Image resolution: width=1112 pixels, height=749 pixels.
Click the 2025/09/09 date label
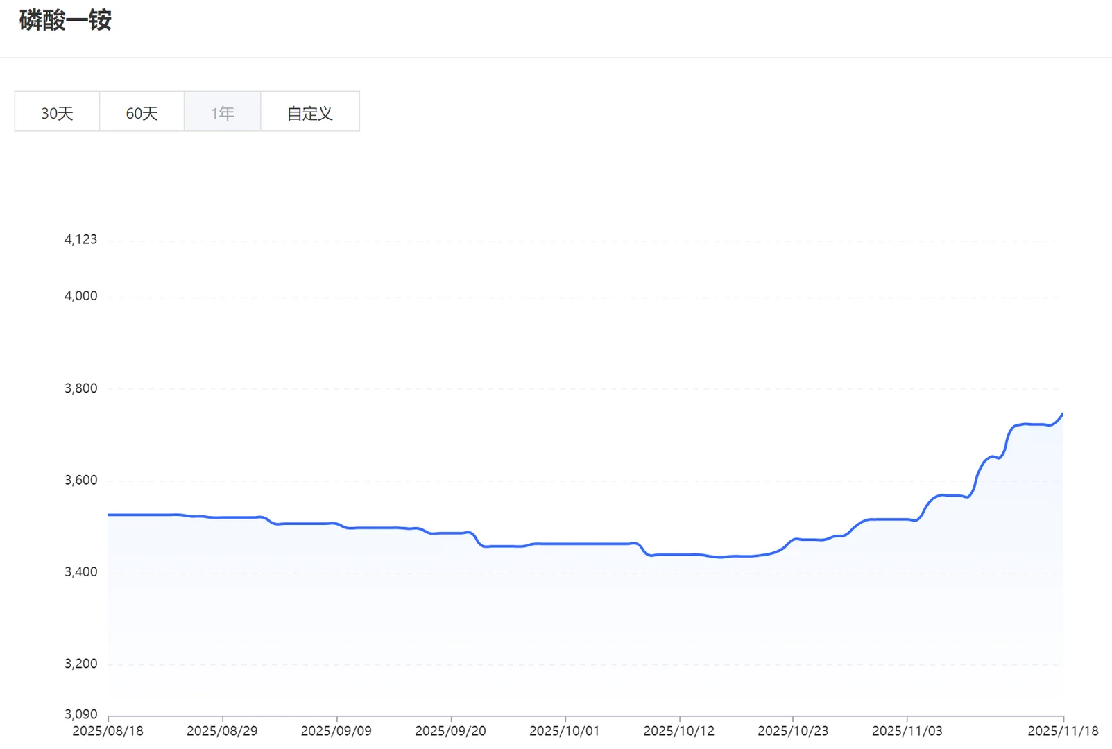(x=336, y=731)
